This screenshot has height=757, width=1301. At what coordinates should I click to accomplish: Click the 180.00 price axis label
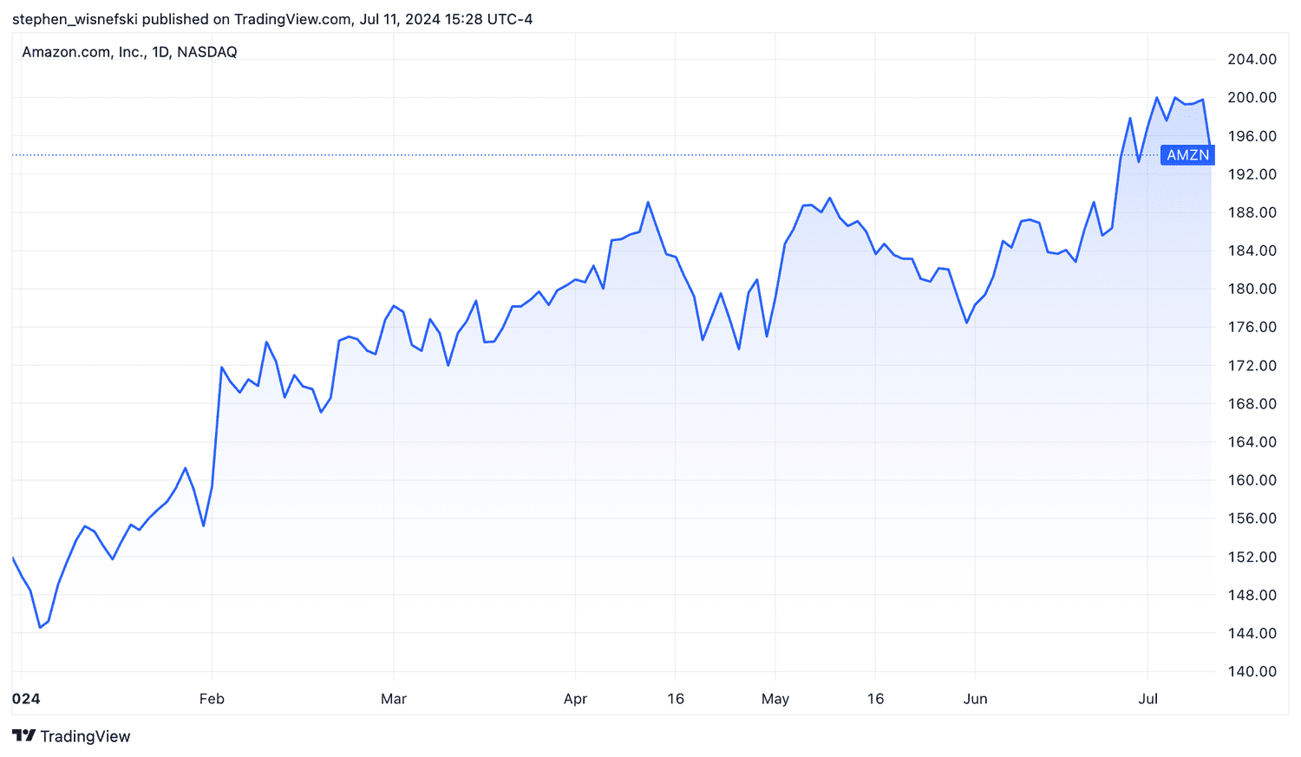1252,289
